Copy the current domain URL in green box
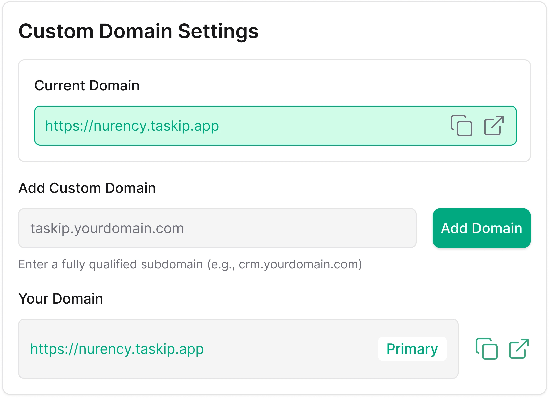Screen dimensions: 549x398 [461, 126]
